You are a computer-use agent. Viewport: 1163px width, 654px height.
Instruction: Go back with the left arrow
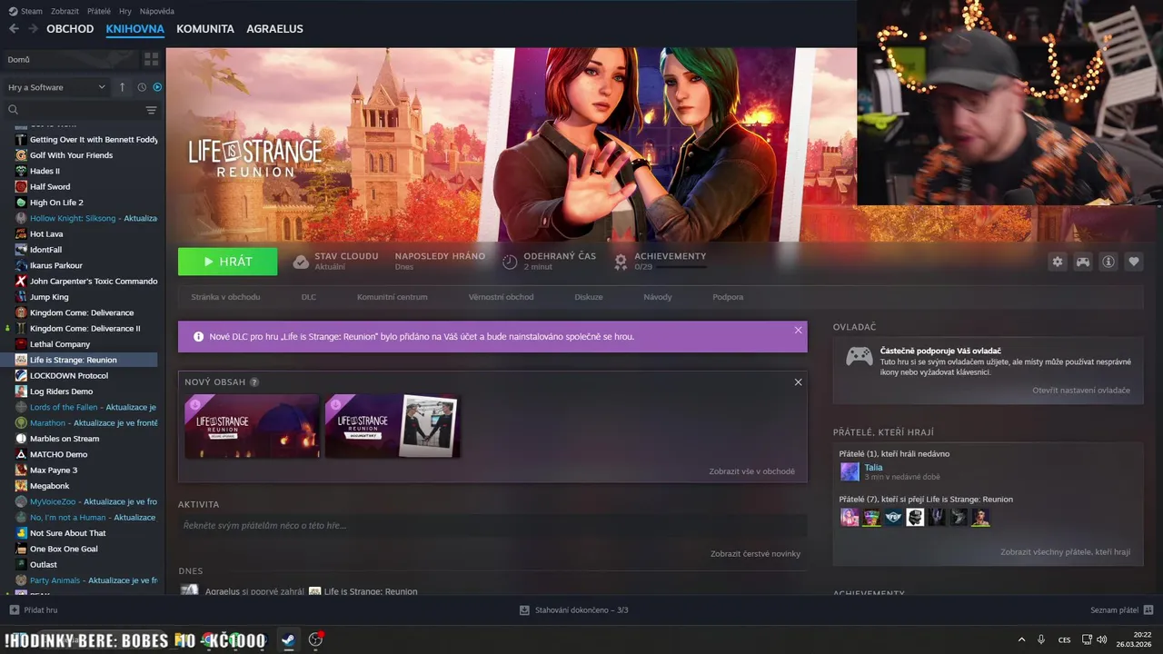14,29
